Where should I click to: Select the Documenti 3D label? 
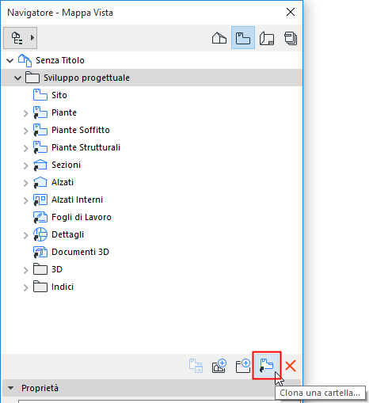point(80,252)
